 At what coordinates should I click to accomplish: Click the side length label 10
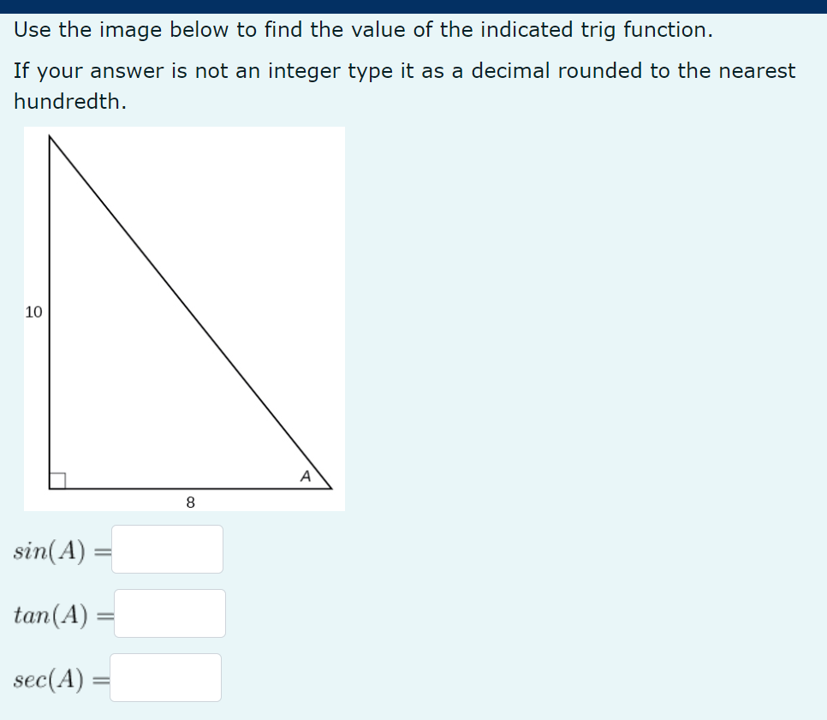pyautogui.click(x=34, y=312)
